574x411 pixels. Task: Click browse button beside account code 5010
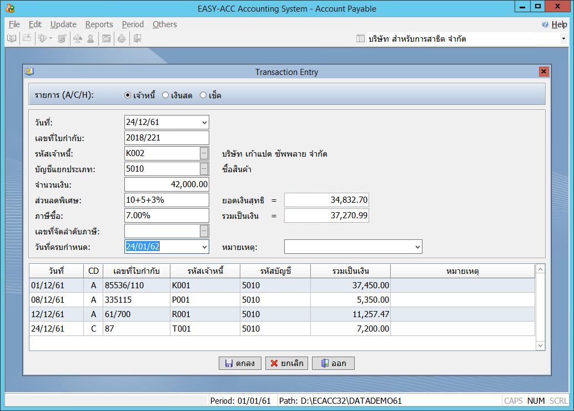coord(204,169)
